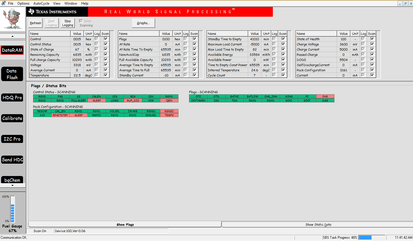413x241 pixels.
Task: Click the red CHG flag bit
Action: tap(325, 97)
